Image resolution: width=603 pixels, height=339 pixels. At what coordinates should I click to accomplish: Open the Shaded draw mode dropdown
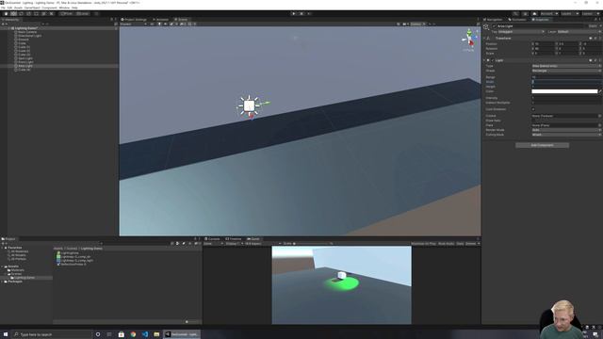coord(133,24)
